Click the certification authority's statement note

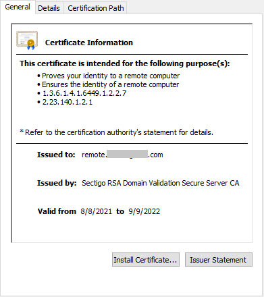(x=116, y=132)
